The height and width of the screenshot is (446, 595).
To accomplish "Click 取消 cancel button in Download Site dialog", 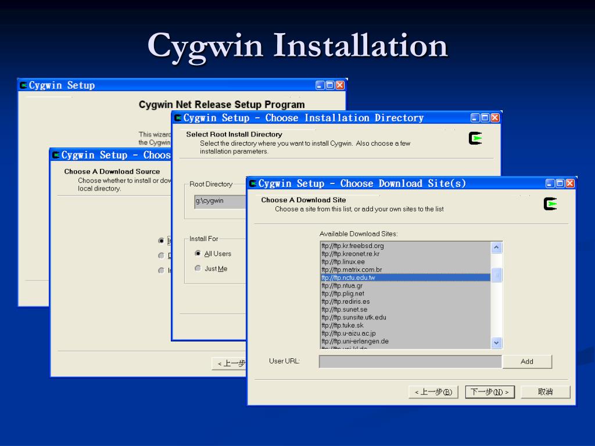I will click(545, 392).
